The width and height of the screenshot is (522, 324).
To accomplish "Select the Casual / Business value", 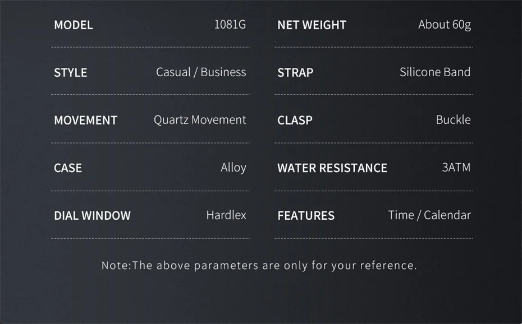I will point(201,72).
